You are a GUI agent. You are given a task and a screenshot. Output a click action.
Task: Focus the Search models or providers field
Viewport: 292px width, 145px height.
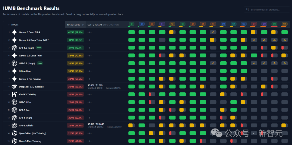266,9
